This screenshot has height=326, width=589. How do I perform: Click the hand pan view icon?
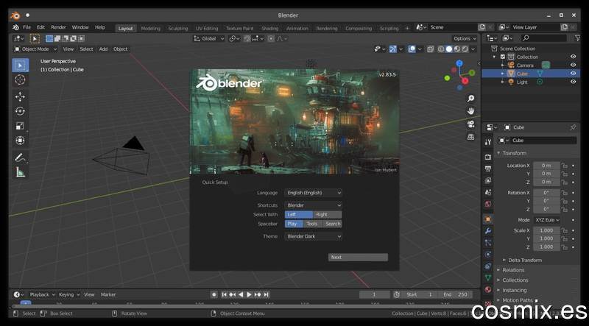470,111
